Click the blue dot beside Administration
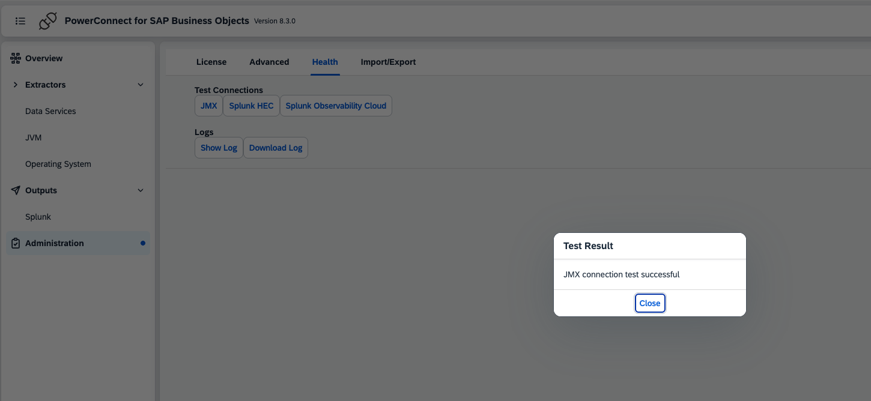This screenshot has height=401, width=871. click(143, 243)
